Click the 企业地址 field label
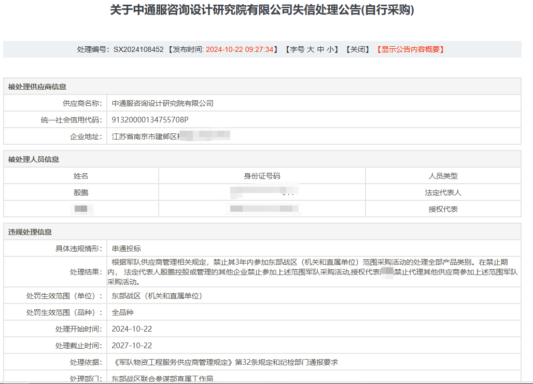 (86, 136)
